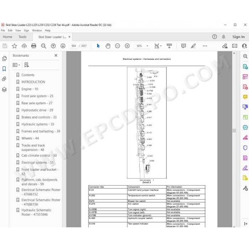Click the page number field

(74, 46)
